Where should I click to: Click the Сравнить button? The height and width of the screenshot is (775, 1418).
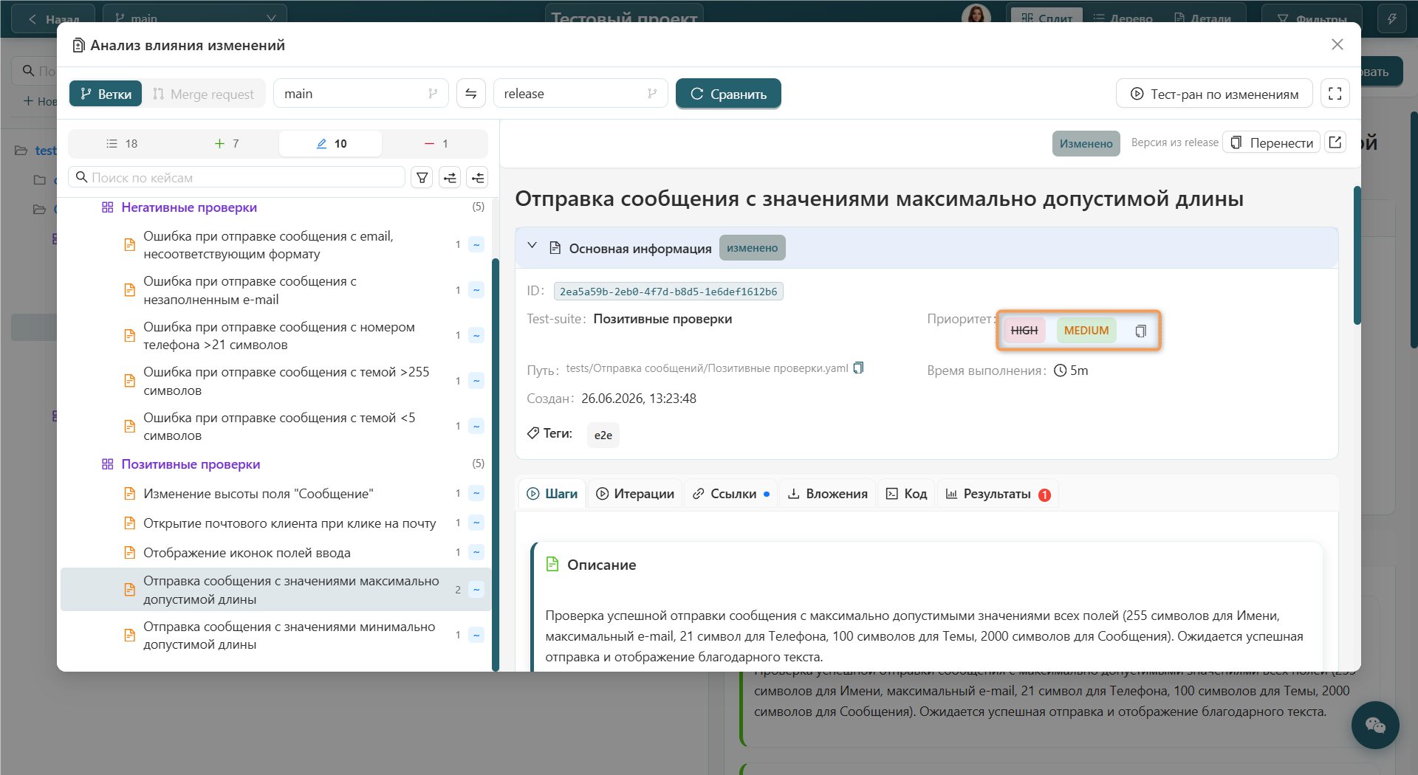tap(728, 94)
